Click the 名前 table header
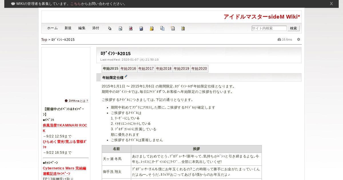The height and width of the screenshot is (180, 343). (116, 149)
